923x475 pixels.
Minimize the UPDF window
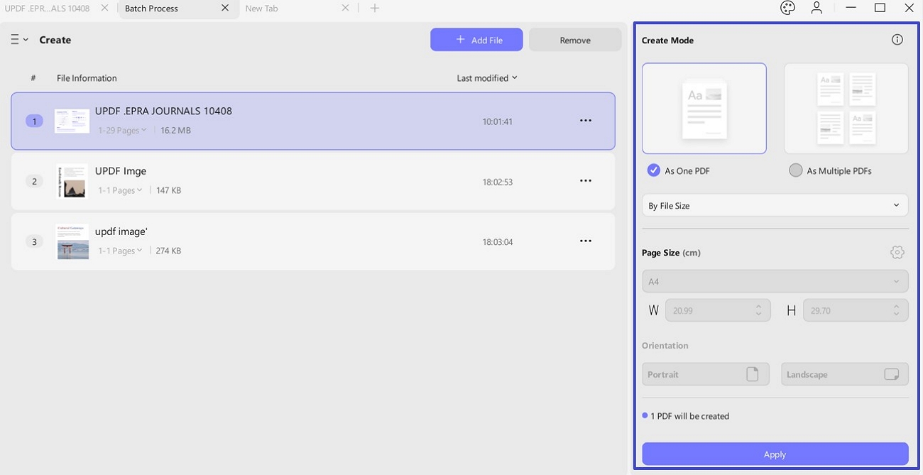(851, 8)
